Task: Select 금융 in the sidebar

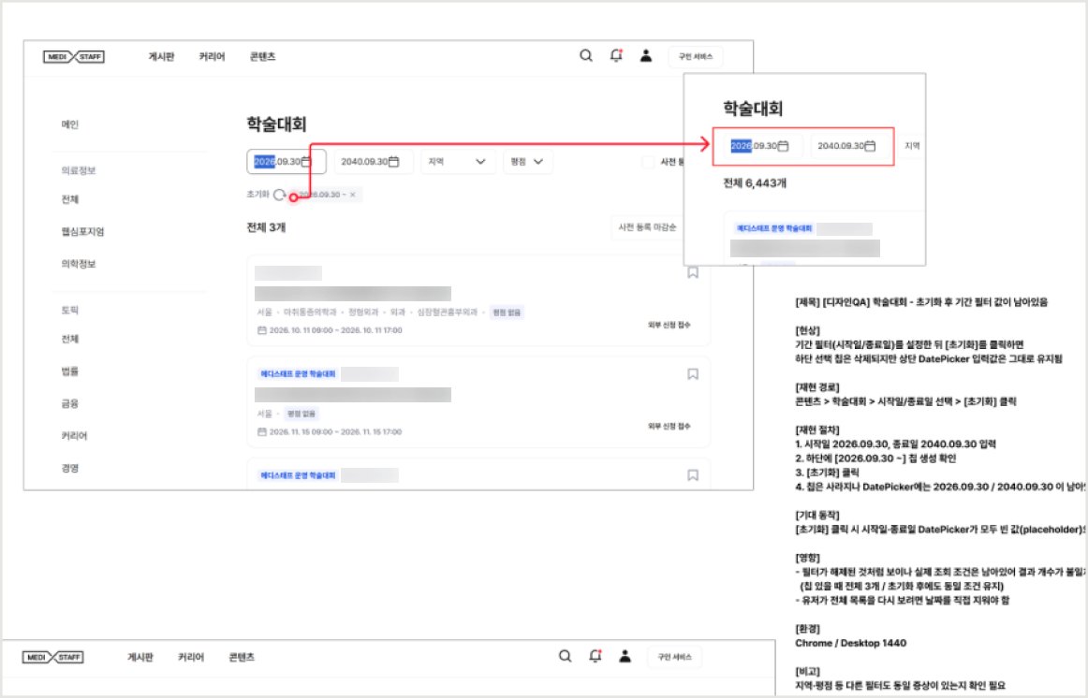Action: (x=70, y=403)
